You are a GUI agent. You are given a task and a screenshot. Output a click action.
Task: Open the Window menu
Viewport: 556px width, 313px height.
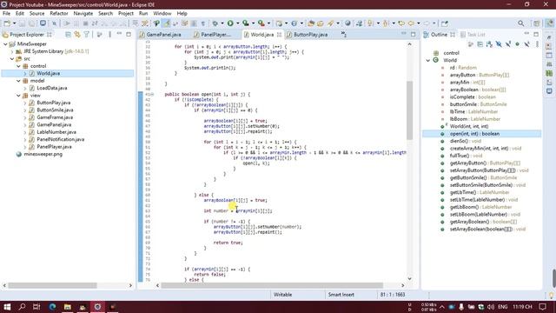coord(162,14)
